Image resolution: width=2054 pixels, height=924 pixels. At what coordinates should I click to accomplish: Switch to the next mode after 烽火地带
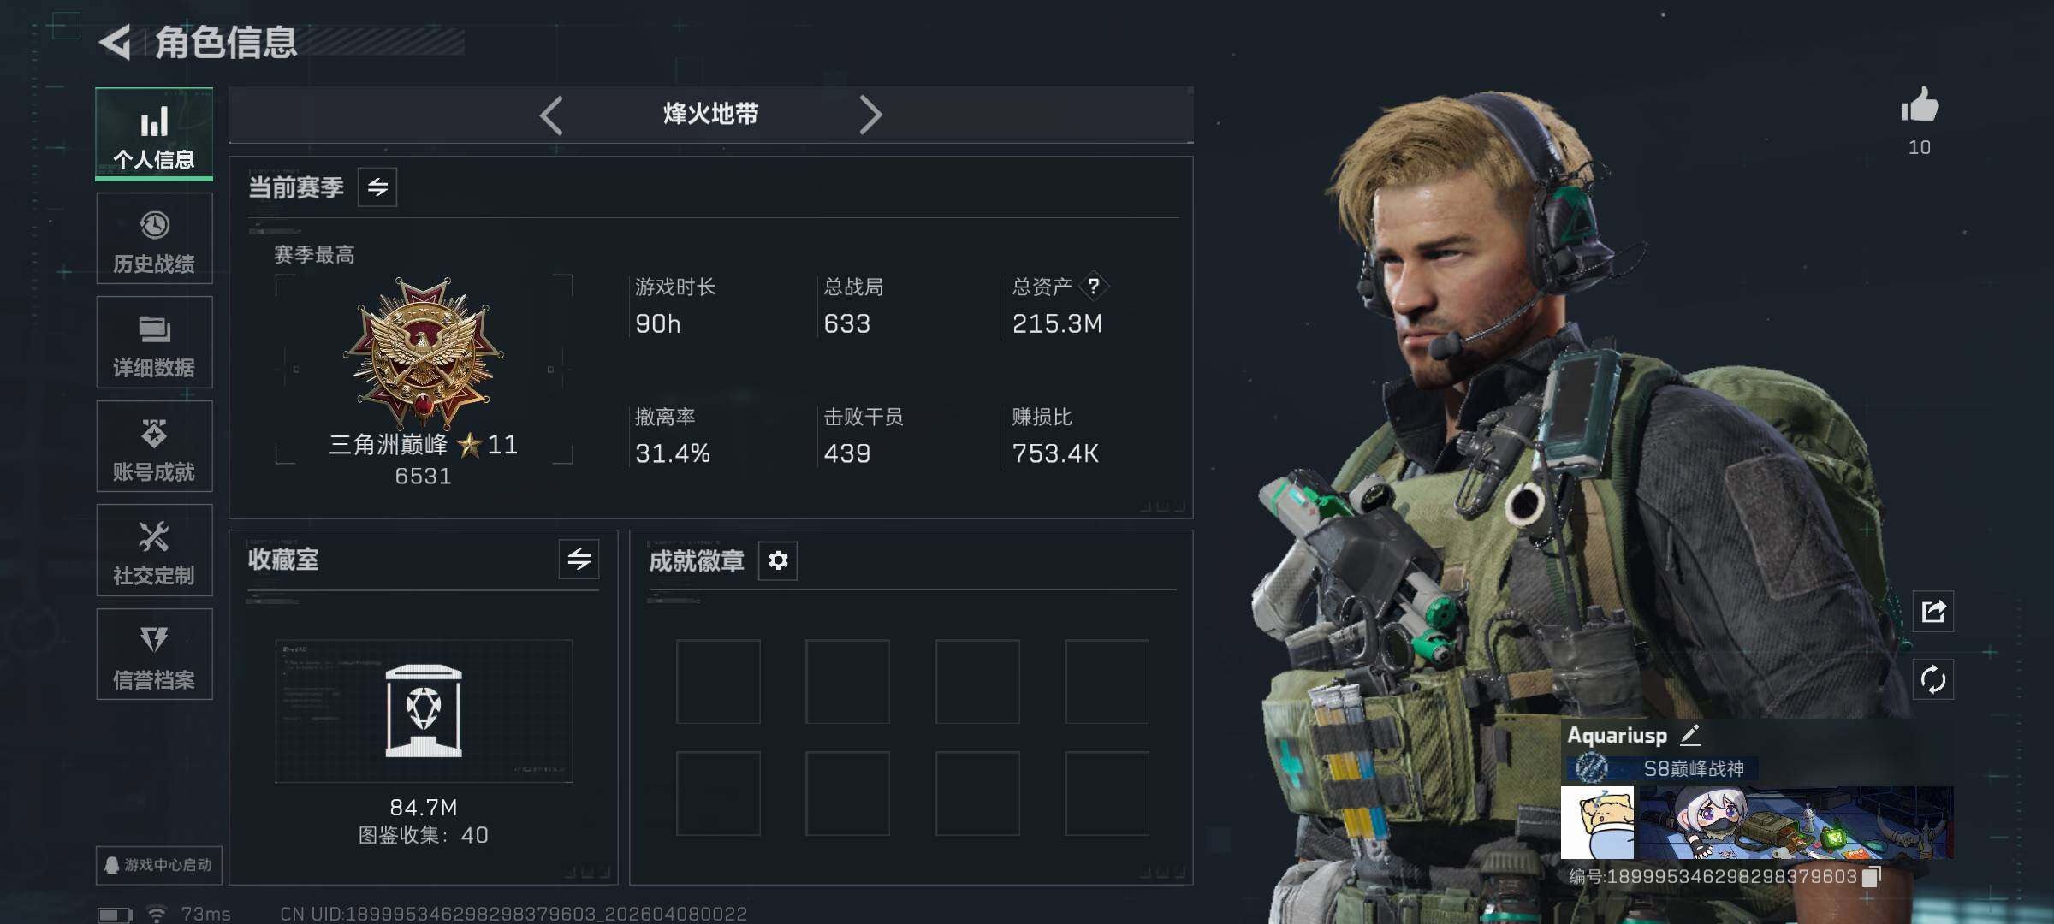pos(870,115)
